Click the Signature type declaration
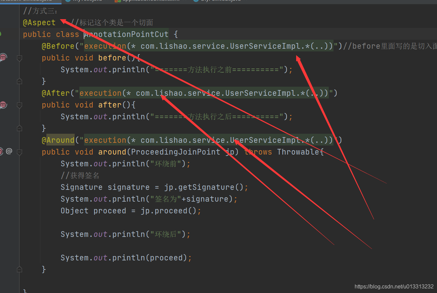 pyautogui.click(x=81, y=187)
